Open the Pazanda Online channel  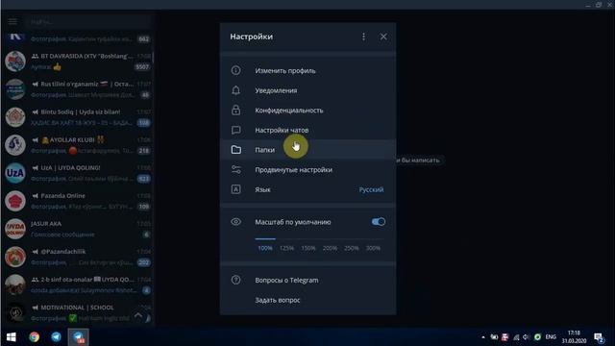tap(77, 201)
